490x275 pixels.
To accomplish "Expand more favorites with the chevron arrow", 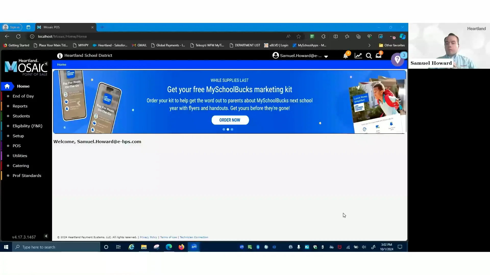I will pos(369,45).
